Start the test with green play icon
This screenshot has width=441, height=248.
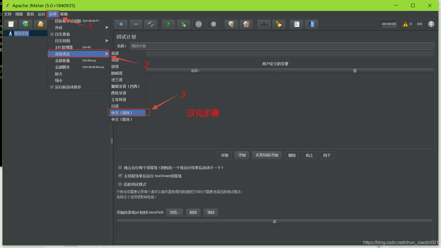coord(169,24)
